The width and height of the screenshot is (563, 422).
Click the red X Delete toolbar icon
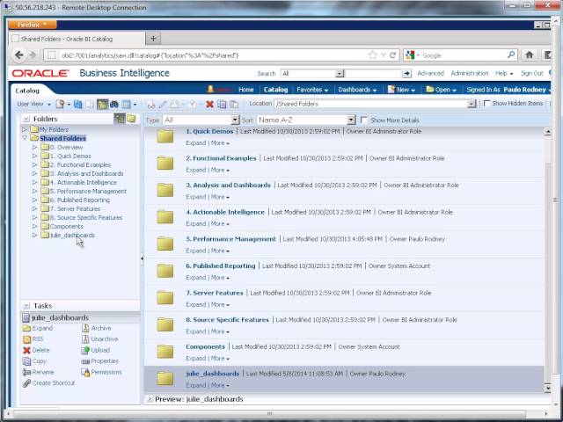(210, 104)
